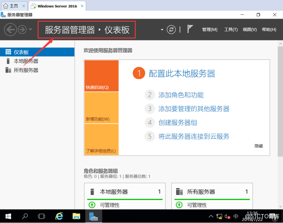Viewport: 283px width, 223px height.
Task: Open the 视图(V) menu
Action: click(249, 30)
